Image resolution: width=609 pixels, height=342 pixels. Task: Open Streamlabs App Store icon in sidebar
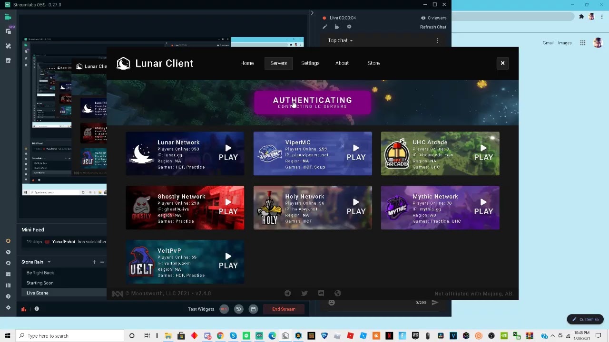pos(8,61)
